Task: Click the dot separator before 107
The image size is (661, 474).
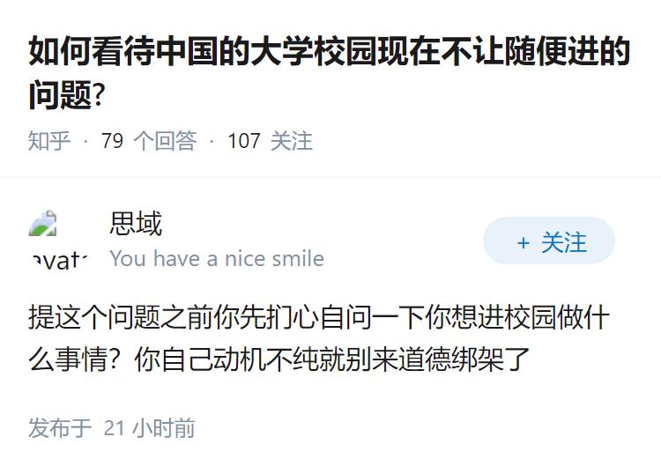Action: [x=212, y=141]
